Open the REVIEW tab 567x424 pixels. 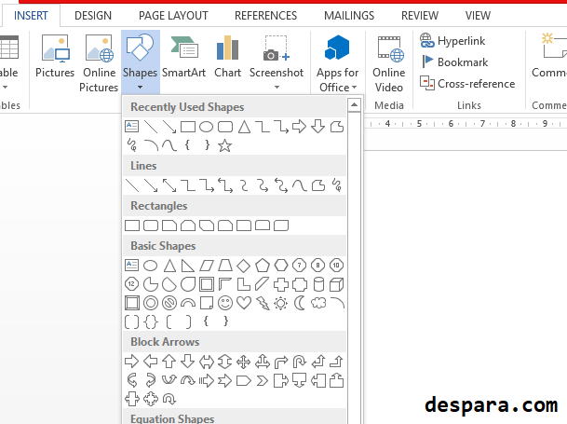[420, 16]
